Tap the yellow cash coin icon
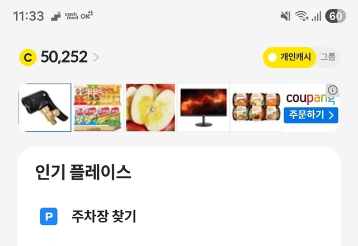The width and height of the screenshot is (358, 246). 28,57
